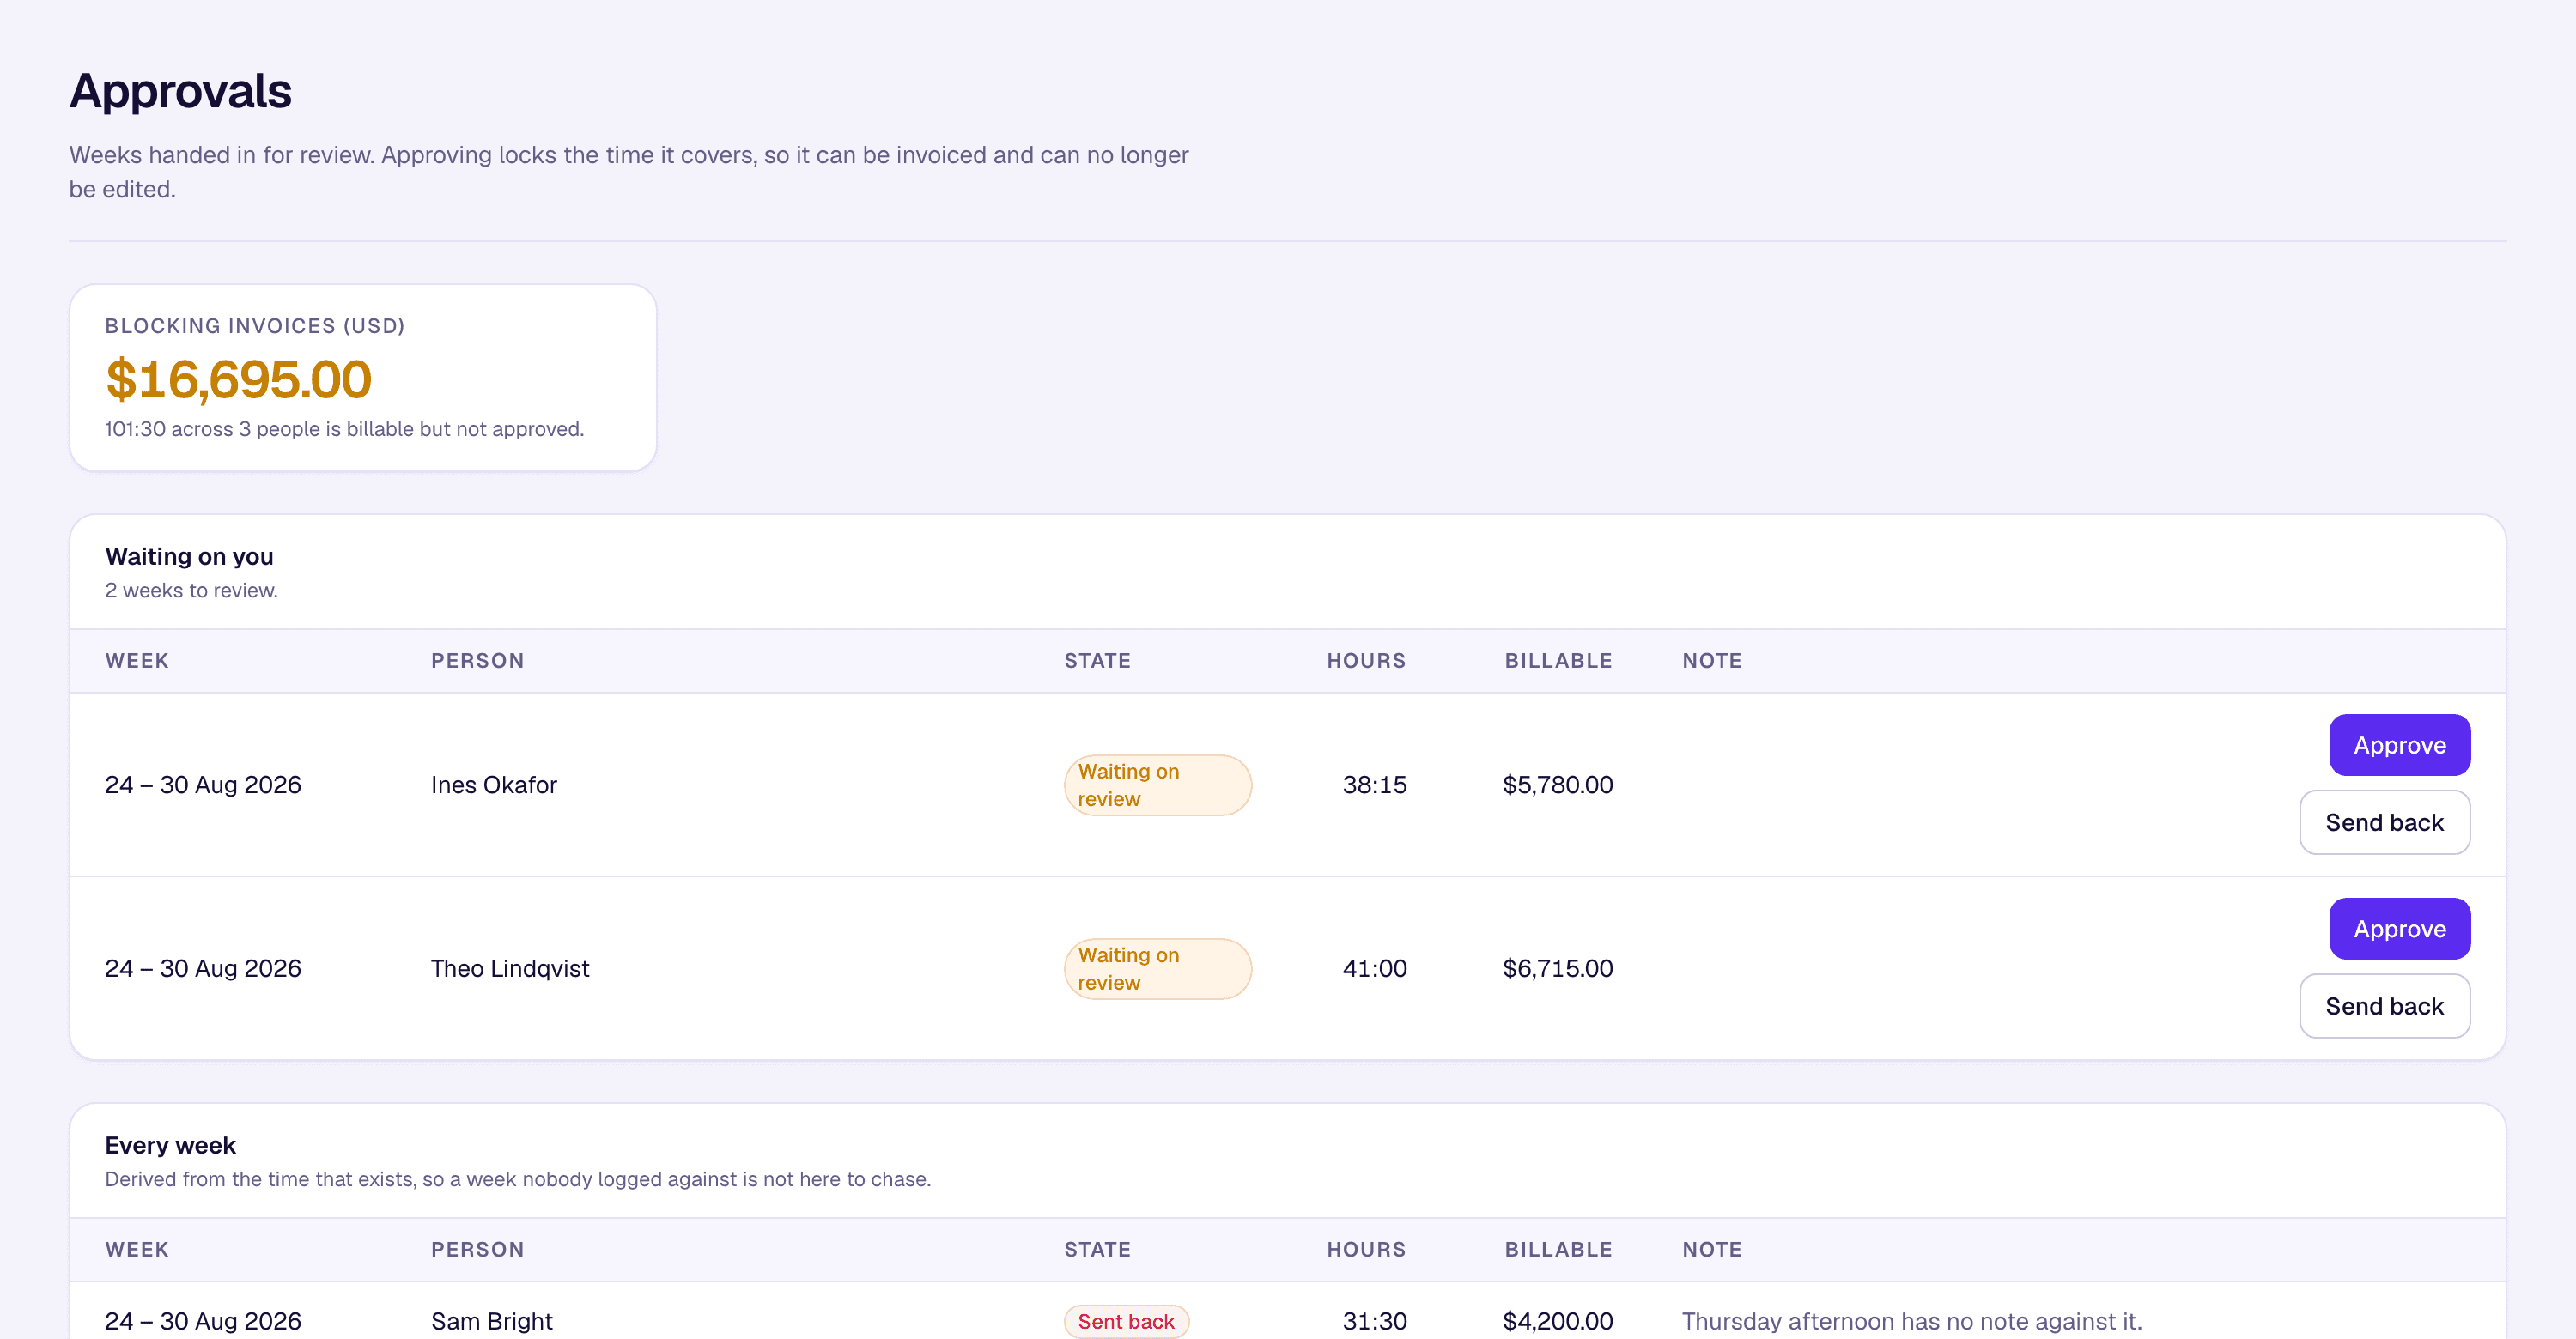
Task: Click Ines Okafor's 'Waiting on review' badge
Action: tap(1157, 785)
